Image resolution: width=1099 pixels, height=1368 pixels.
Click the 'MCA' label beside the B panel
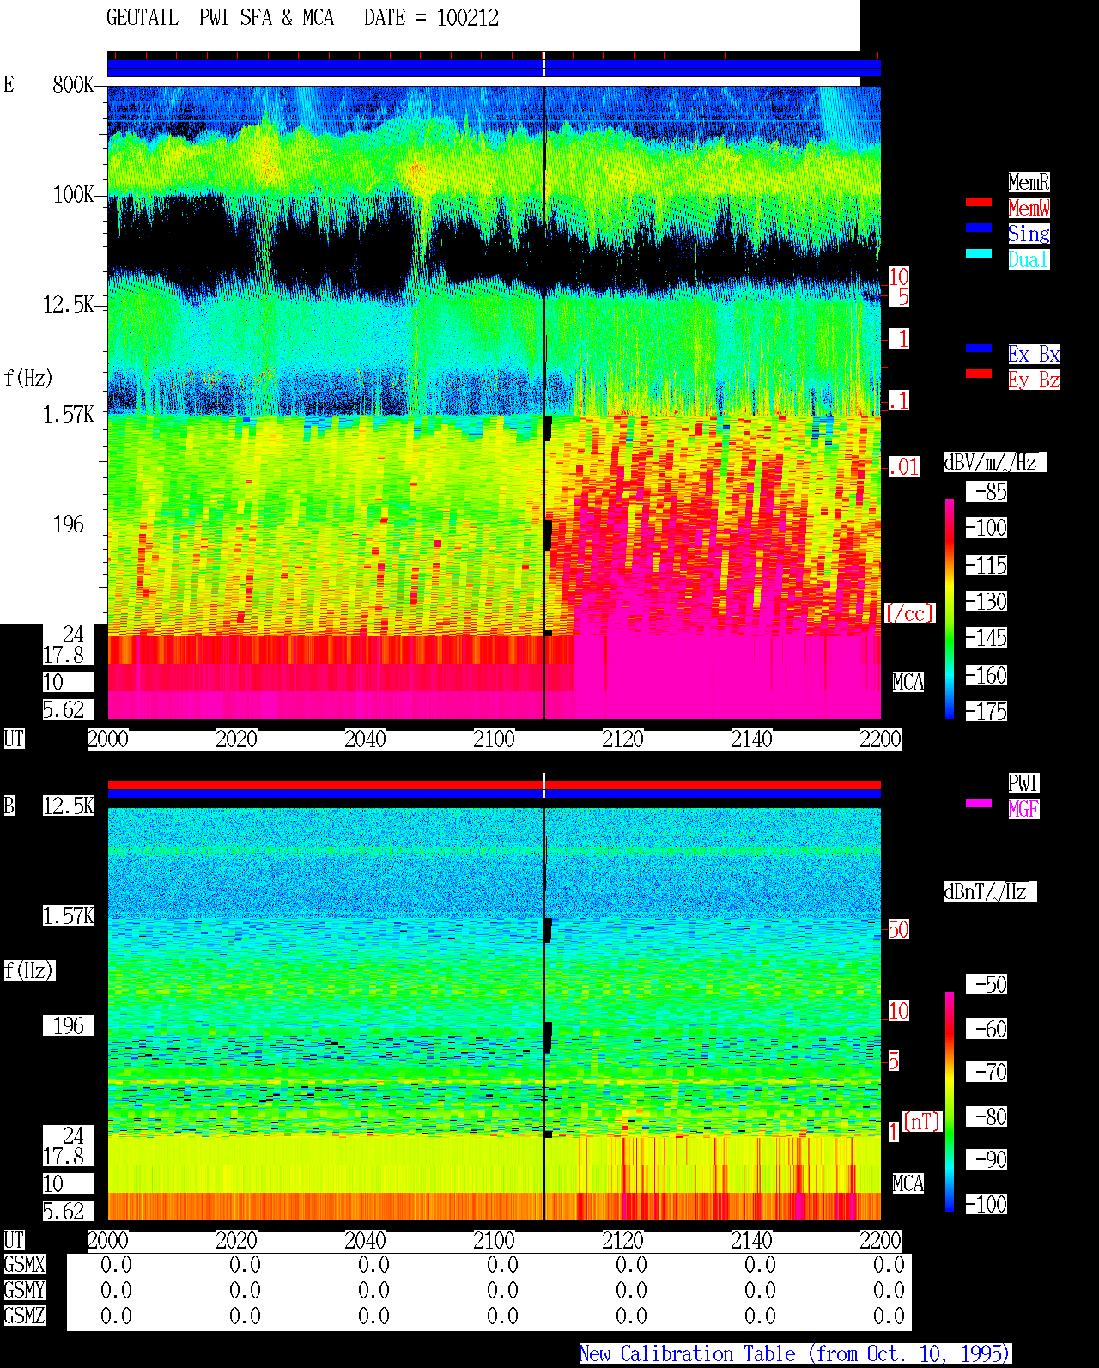click(x=908, y=1183)
